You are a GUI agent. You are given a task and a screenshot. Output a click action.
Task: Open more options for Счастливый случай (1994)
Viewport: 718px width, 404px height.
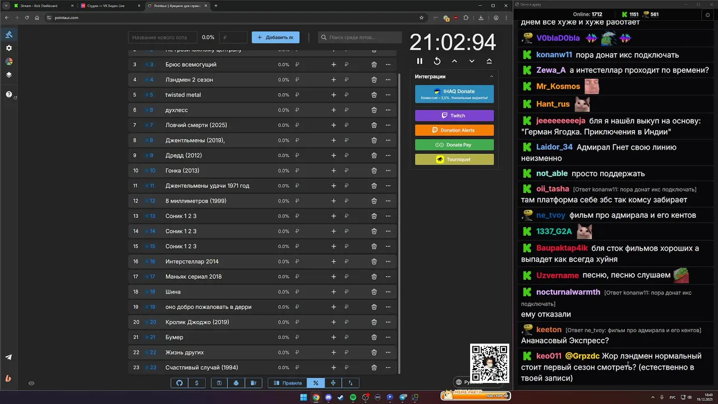click(388, 368)
